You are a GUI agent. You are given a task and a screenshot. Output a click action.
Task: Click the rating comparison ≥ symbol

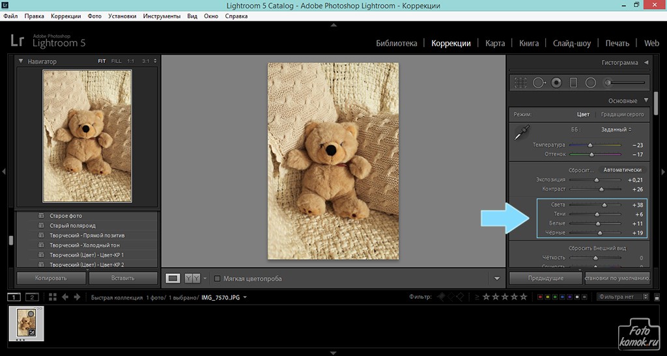pos(477,297)
